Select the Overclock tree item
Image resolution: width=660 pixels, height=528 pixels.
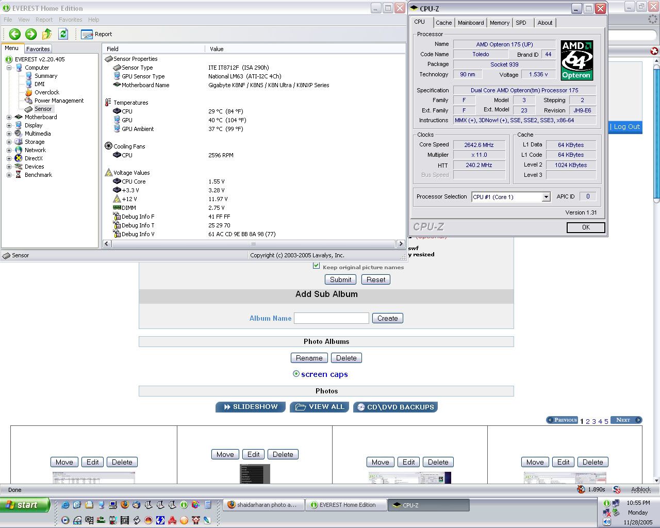click(47, 92)
